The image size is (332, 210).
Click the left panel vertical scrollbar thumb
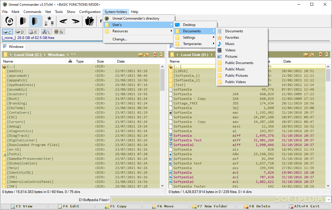tap(163, 80)
